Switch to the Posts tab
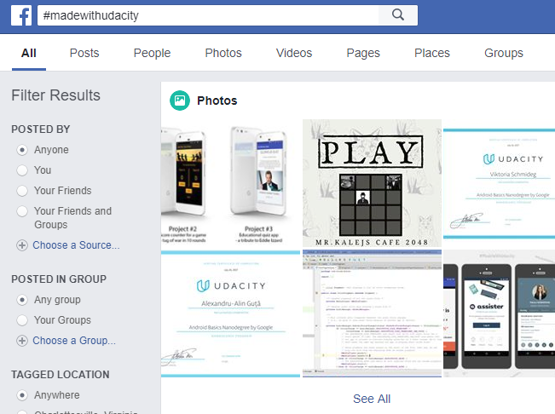 tap(84, 53)
